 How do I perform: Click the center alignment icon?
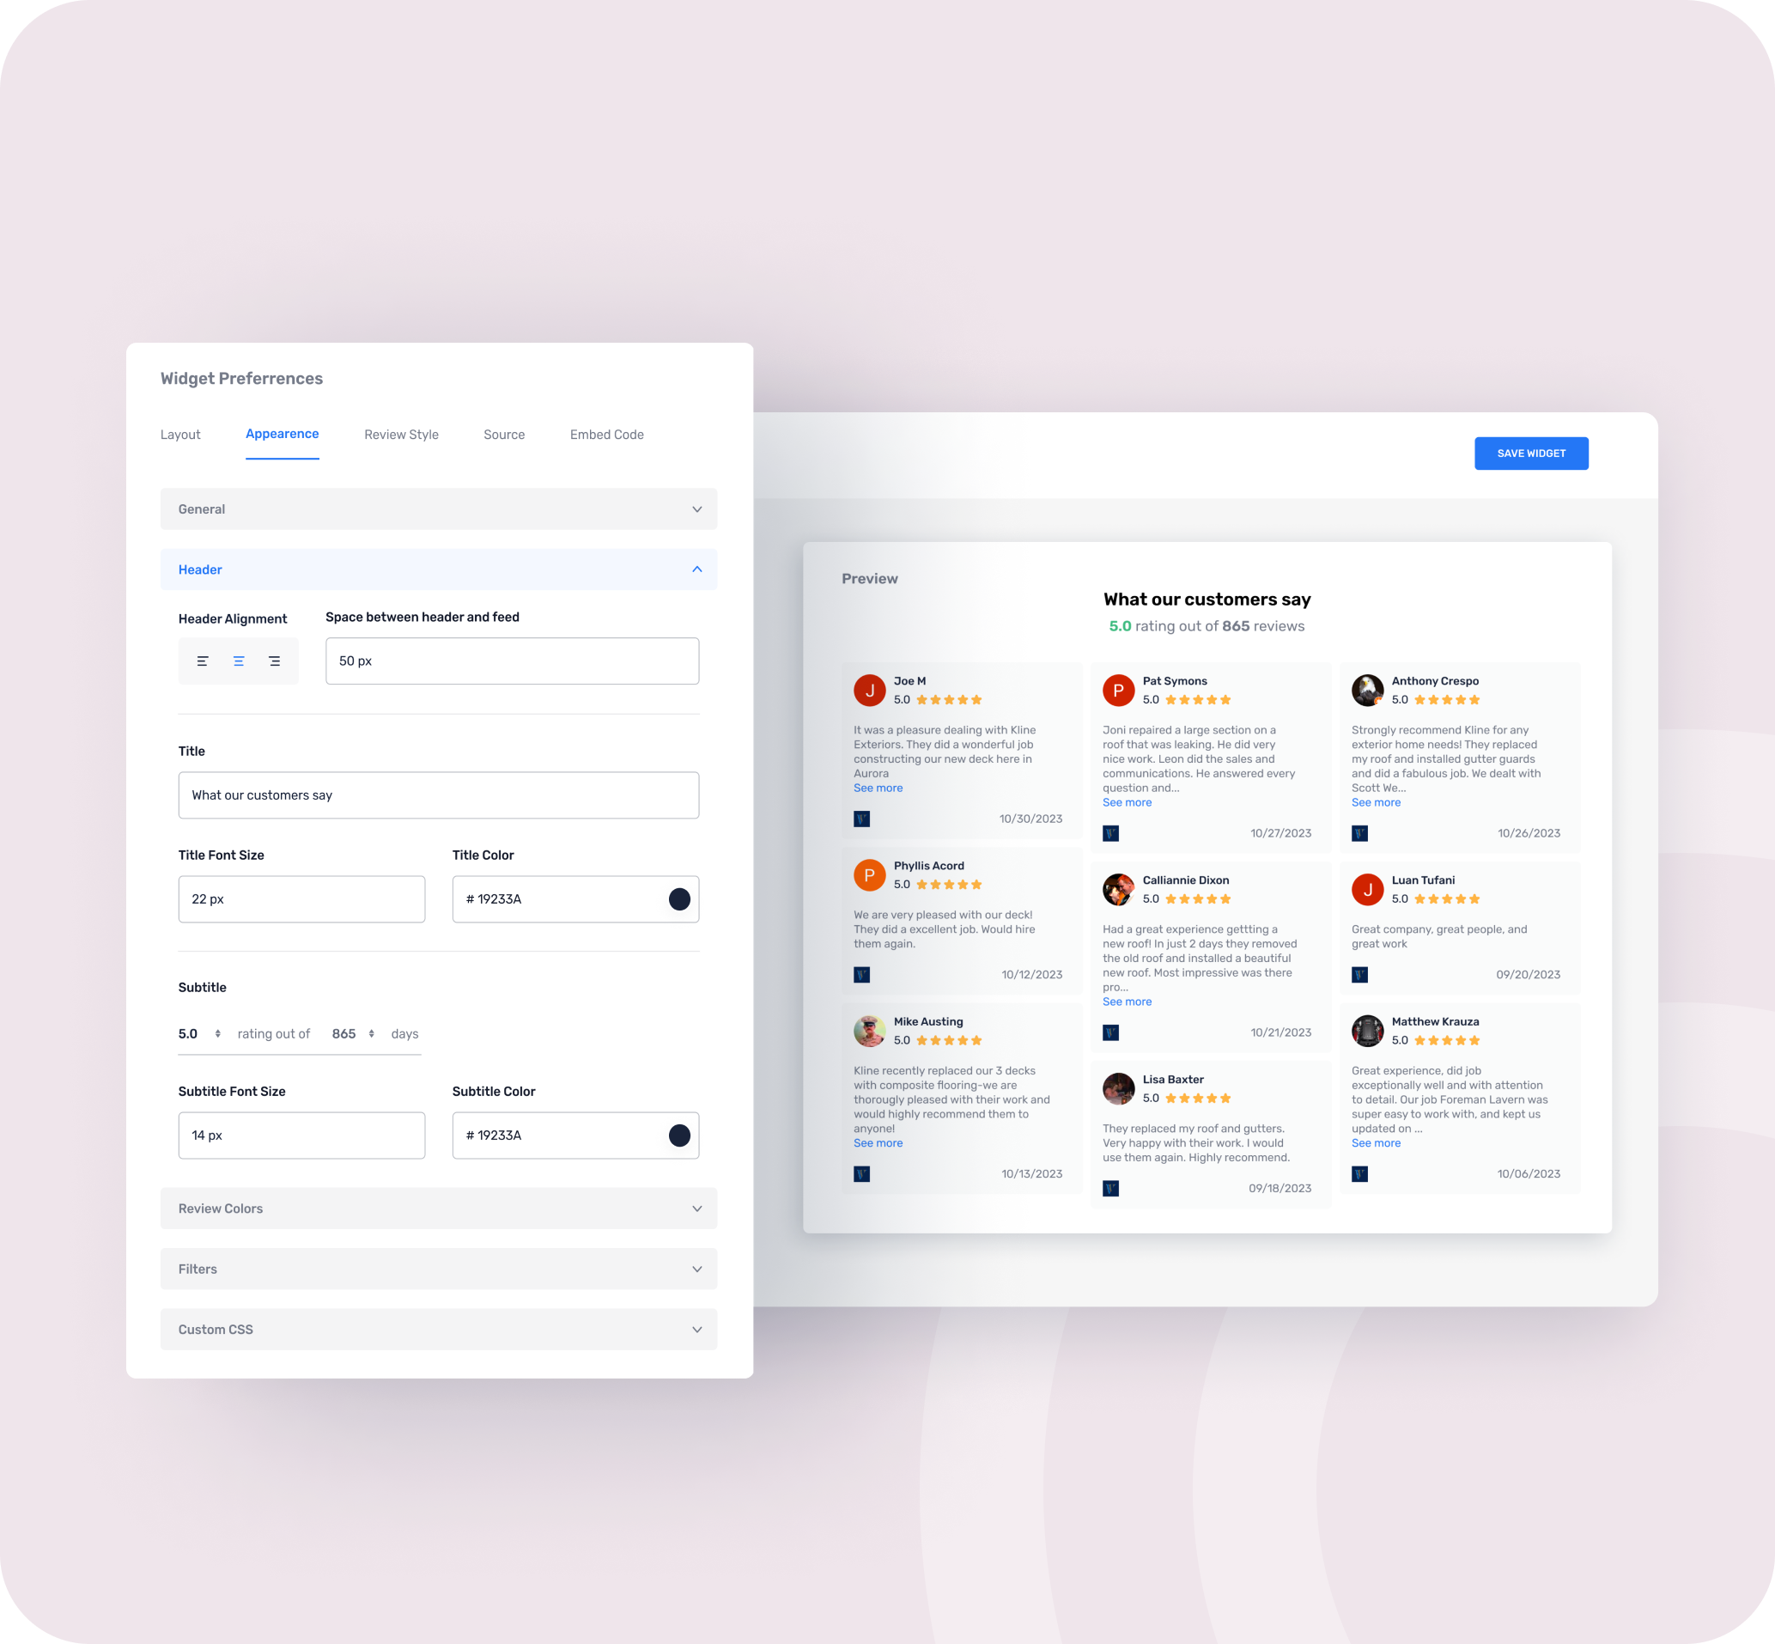(236, 661)
